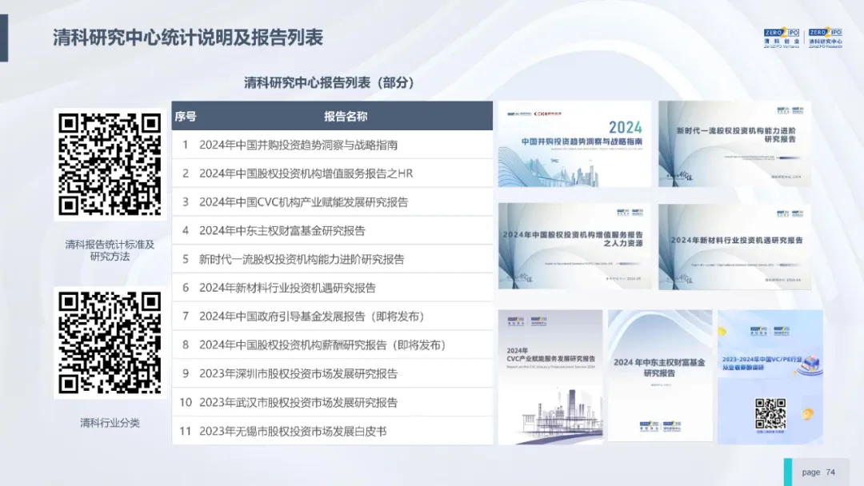Image resolution: width=864 pixels, height=486 pixels.
Task: Select row 2 '2024年中国股权投资机构增值服务报告之HR'
Action: coord(332,173)
